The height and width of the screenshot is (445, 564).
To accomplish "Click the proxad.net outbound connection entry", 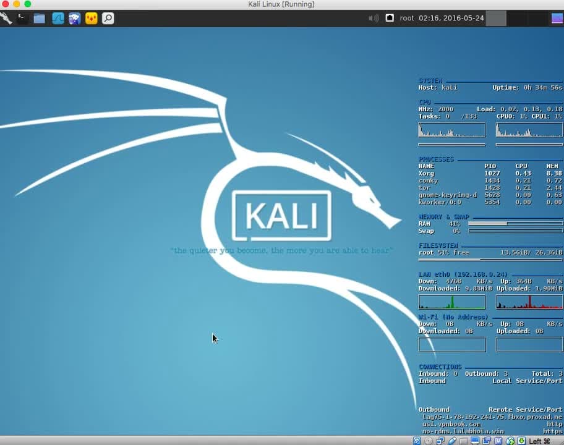I will [x=492, y=417].
